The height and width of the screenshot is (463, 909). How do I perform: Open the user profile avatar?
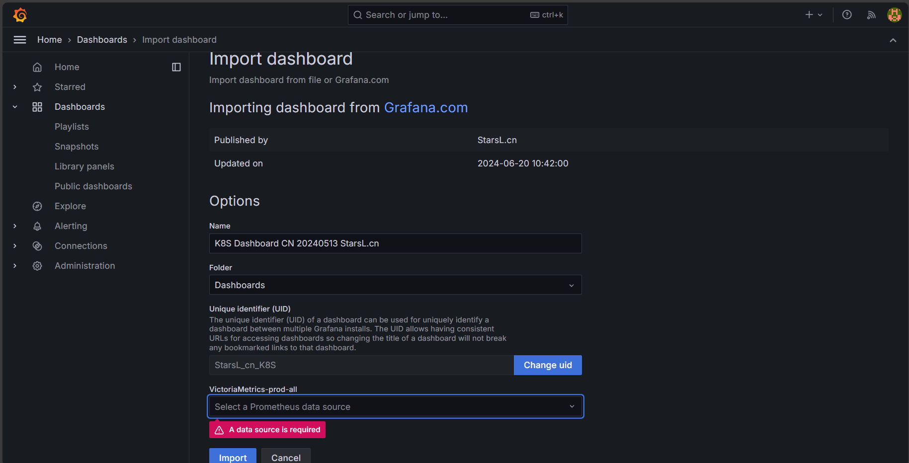click(895, 15)
